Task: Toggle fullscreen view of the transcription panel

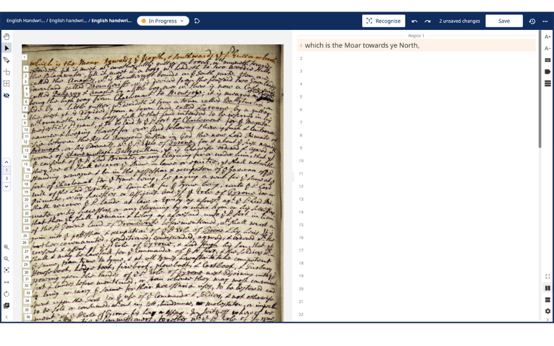Action: tap(547, 276)
